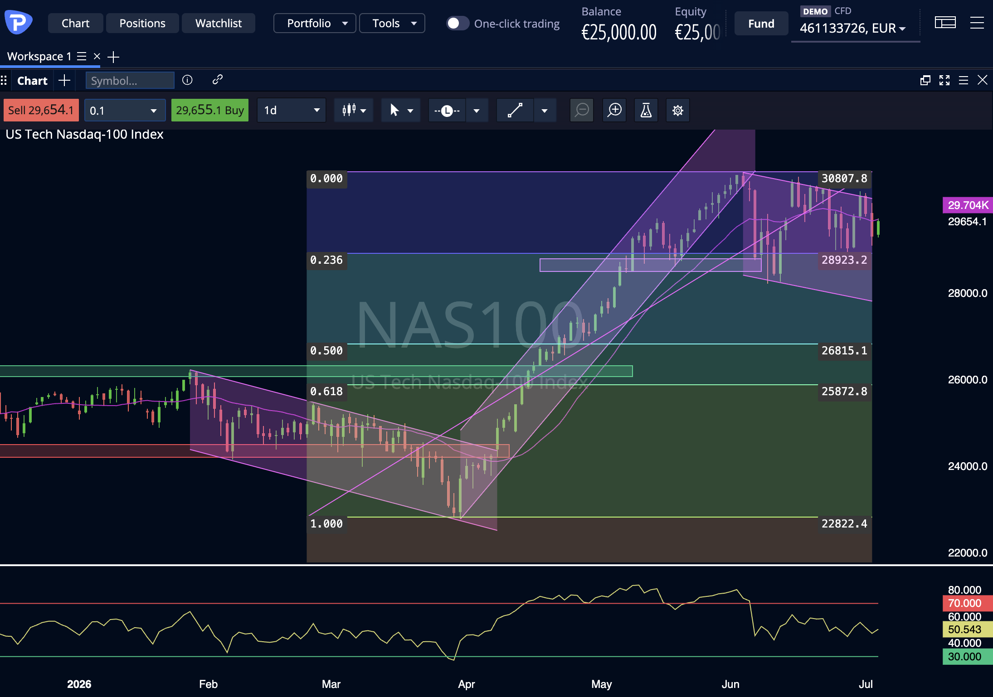993x697 pixels.
Task: Focus the Symbol search field
Action: [130, 80]
